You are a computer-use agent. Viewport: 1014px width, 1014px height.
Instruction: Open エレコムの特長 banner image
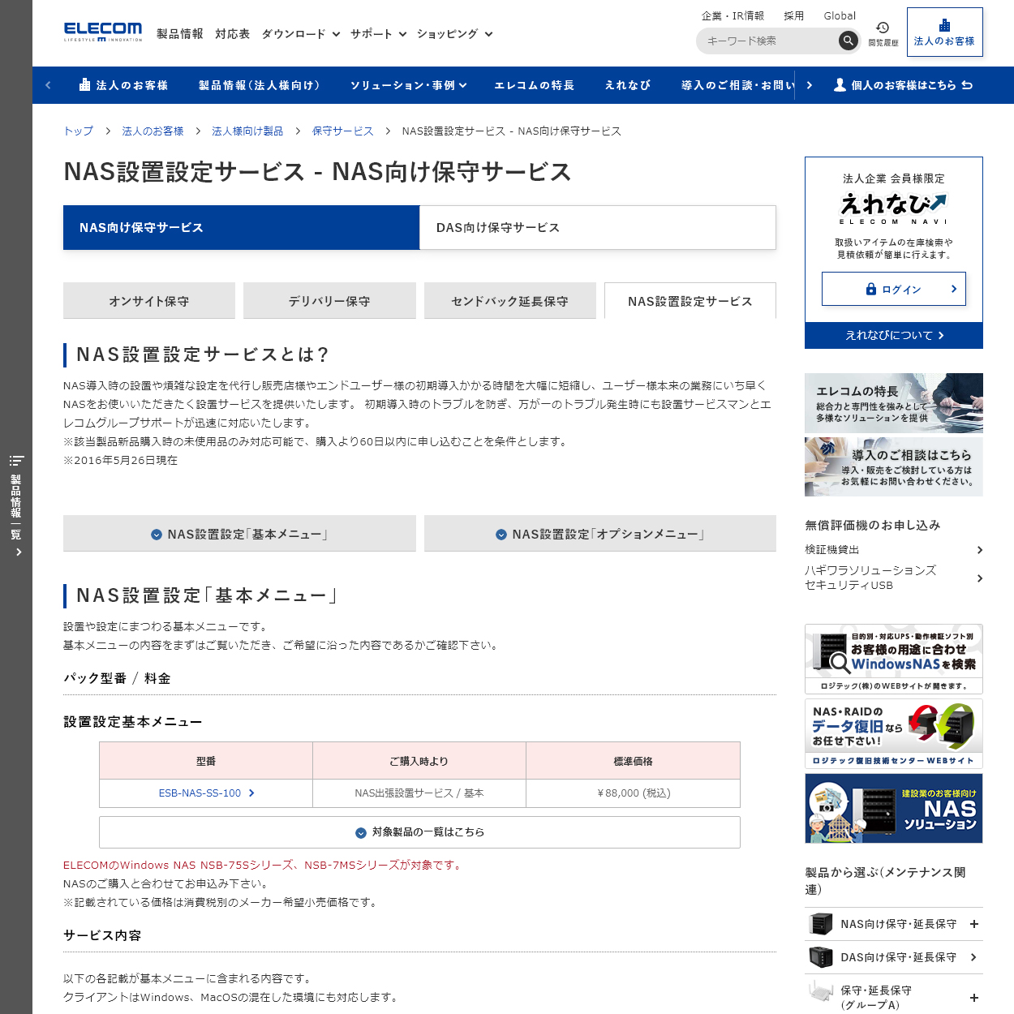pos(894,403)
